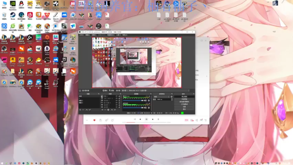The height and width of the screenshot is (165, 293).
Task: Pop out the Controls dock header icon
Action: click(194, 94)
